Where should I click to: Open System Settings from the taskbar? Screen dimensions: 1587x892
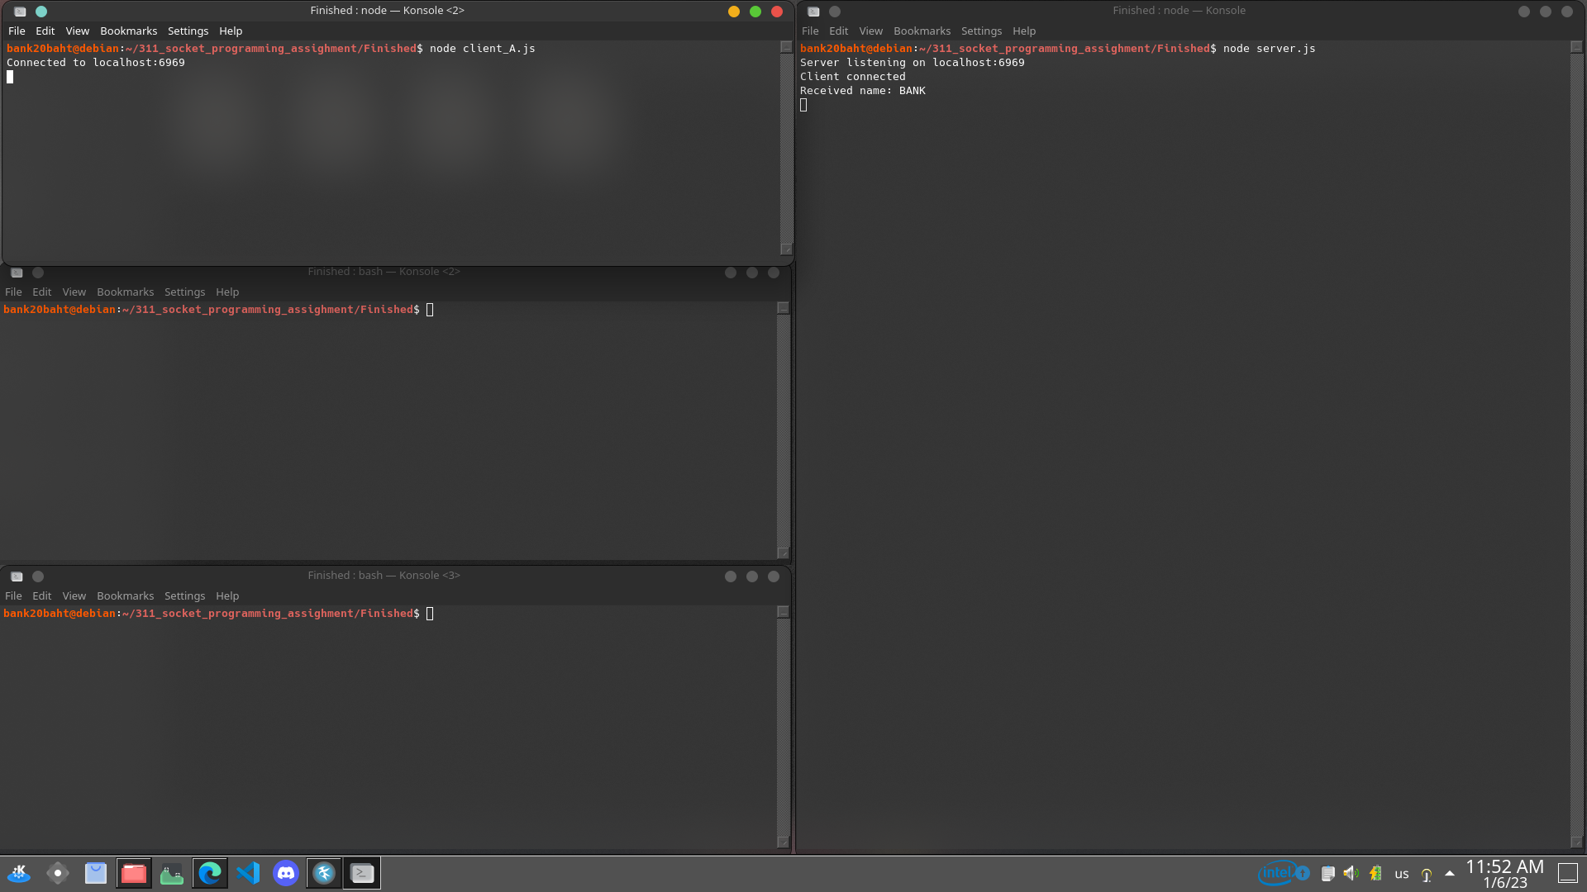click(57, 873)
